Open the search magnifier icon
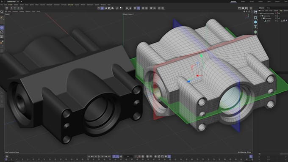The image size is (288, 162). click(x=2, y=12)
